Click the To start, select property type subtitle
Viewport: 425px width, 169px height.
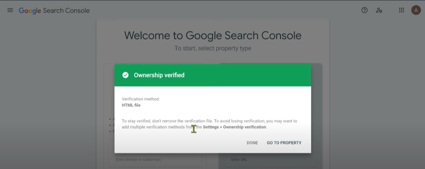pyautogui.click(x=213, y=48)
